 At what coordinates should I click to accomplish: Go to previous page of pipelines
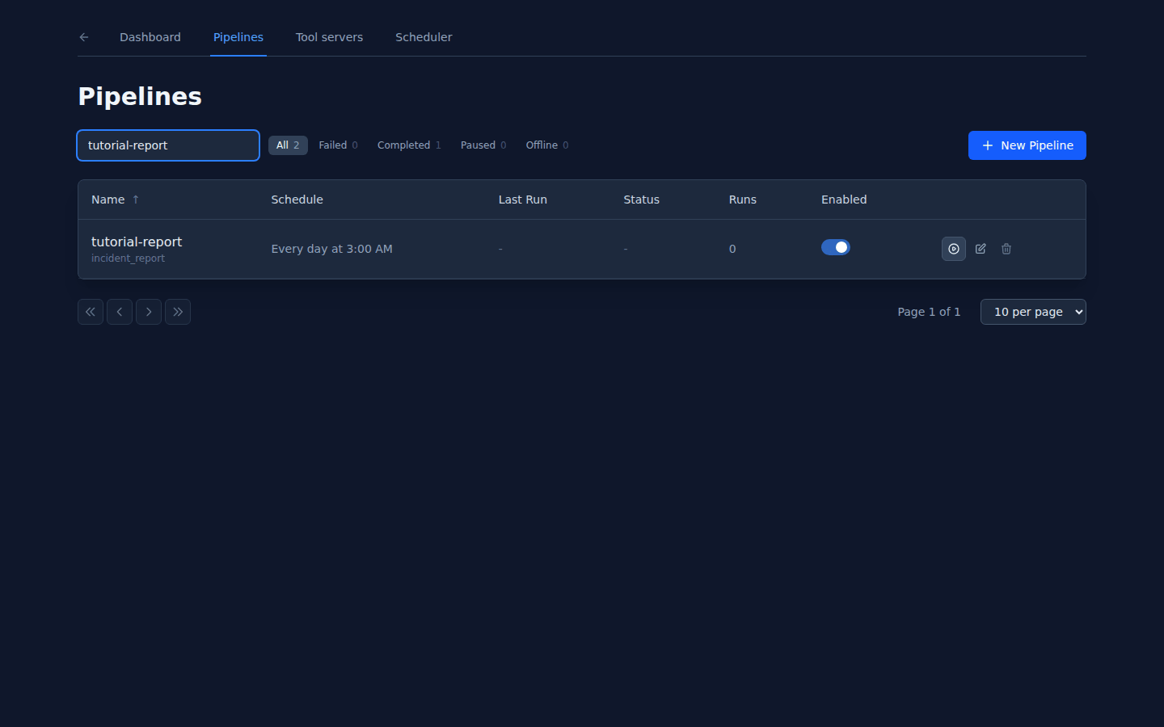coord(120,312)
